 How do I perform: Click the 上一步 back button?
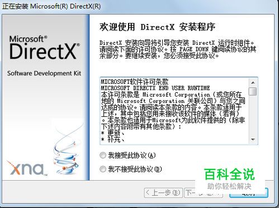point(163,193)
